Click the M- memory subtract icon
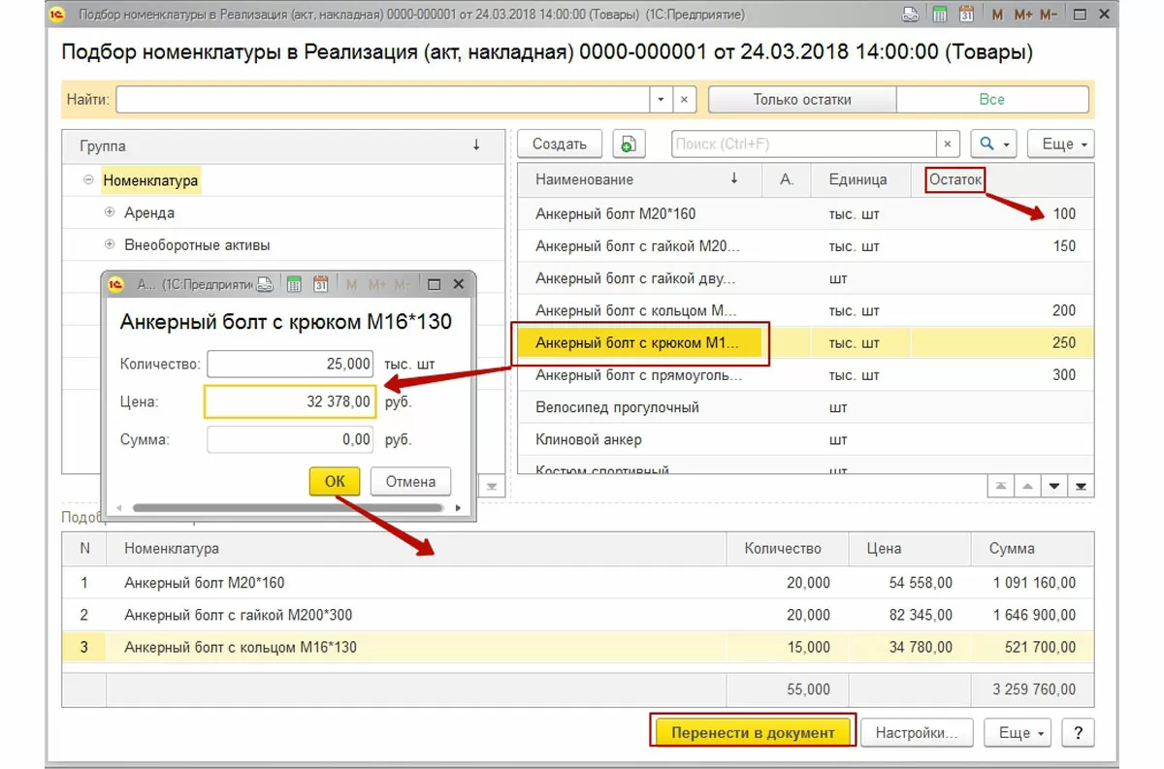This screenshot has height=769, width=1164. 1049,15
